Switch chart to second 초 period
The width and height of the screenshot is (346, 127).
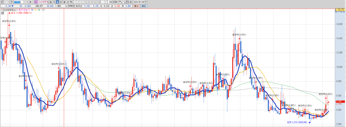click(68, 2)
